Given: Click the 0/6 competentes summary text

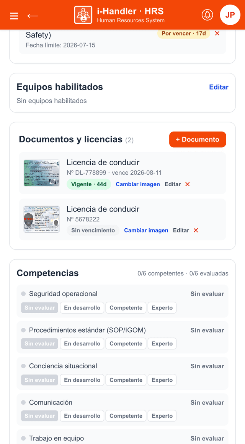Looking at the screenshot, I should tap(160, 273).
